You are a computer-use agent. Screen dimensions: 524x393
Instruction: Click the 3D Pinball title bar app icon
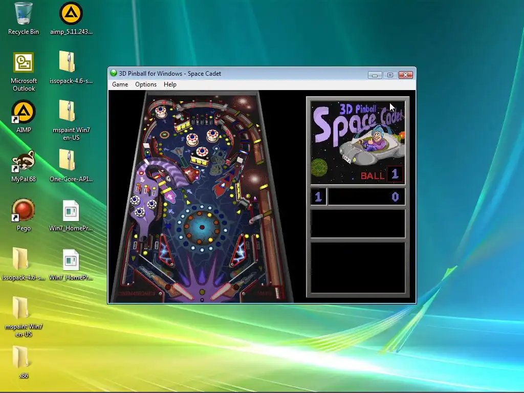tap(114, 73)
